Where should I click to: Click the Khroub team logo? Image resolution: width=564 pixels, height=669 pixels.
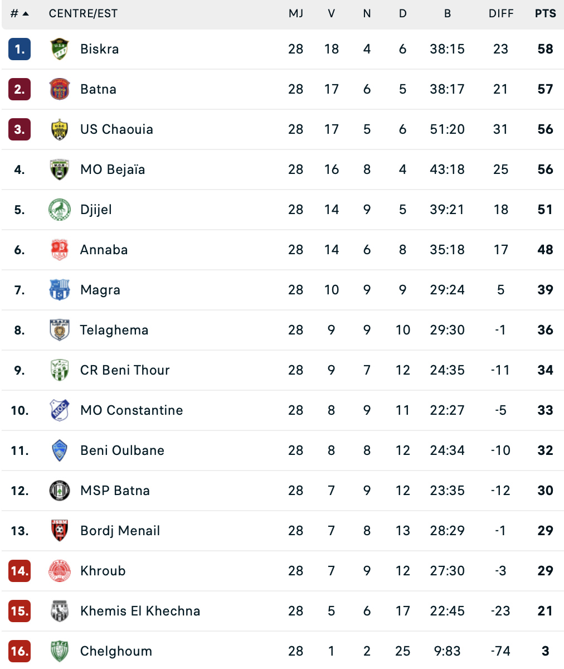(60, 571)
